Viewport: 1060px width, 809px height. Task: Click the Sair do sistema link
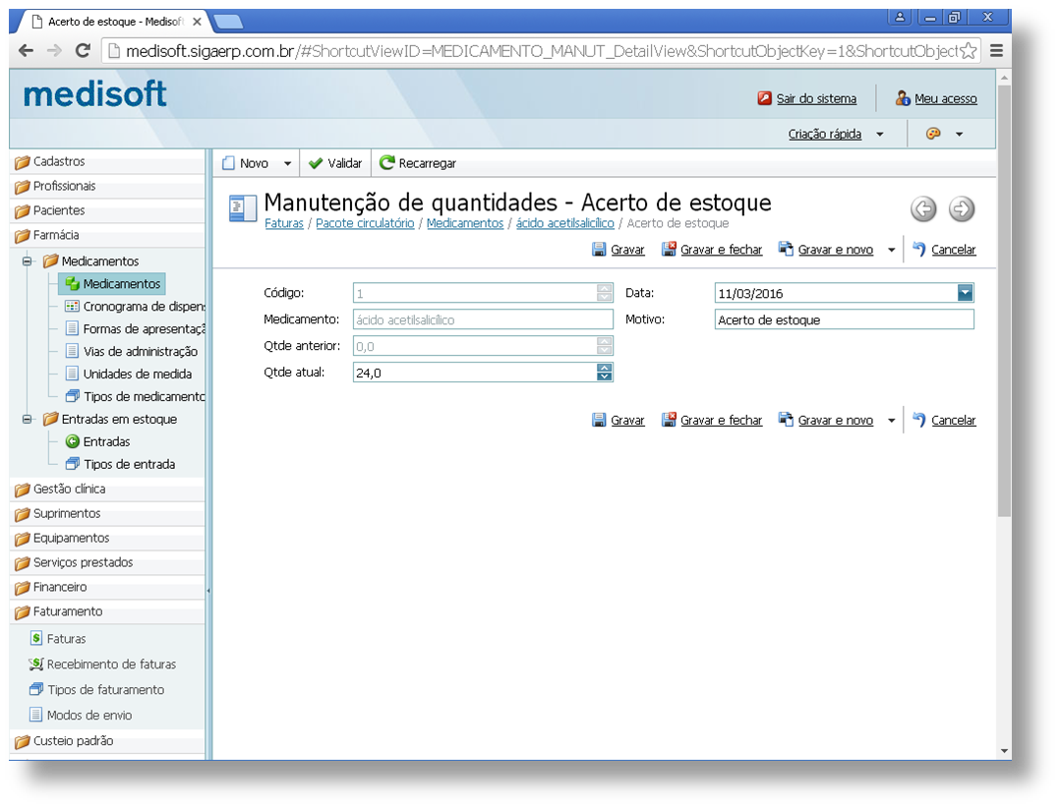(x=816, y=98)
